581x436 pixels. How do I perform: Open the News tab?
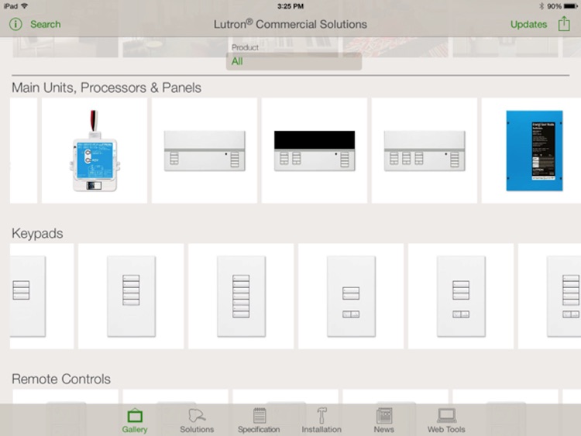384,421
